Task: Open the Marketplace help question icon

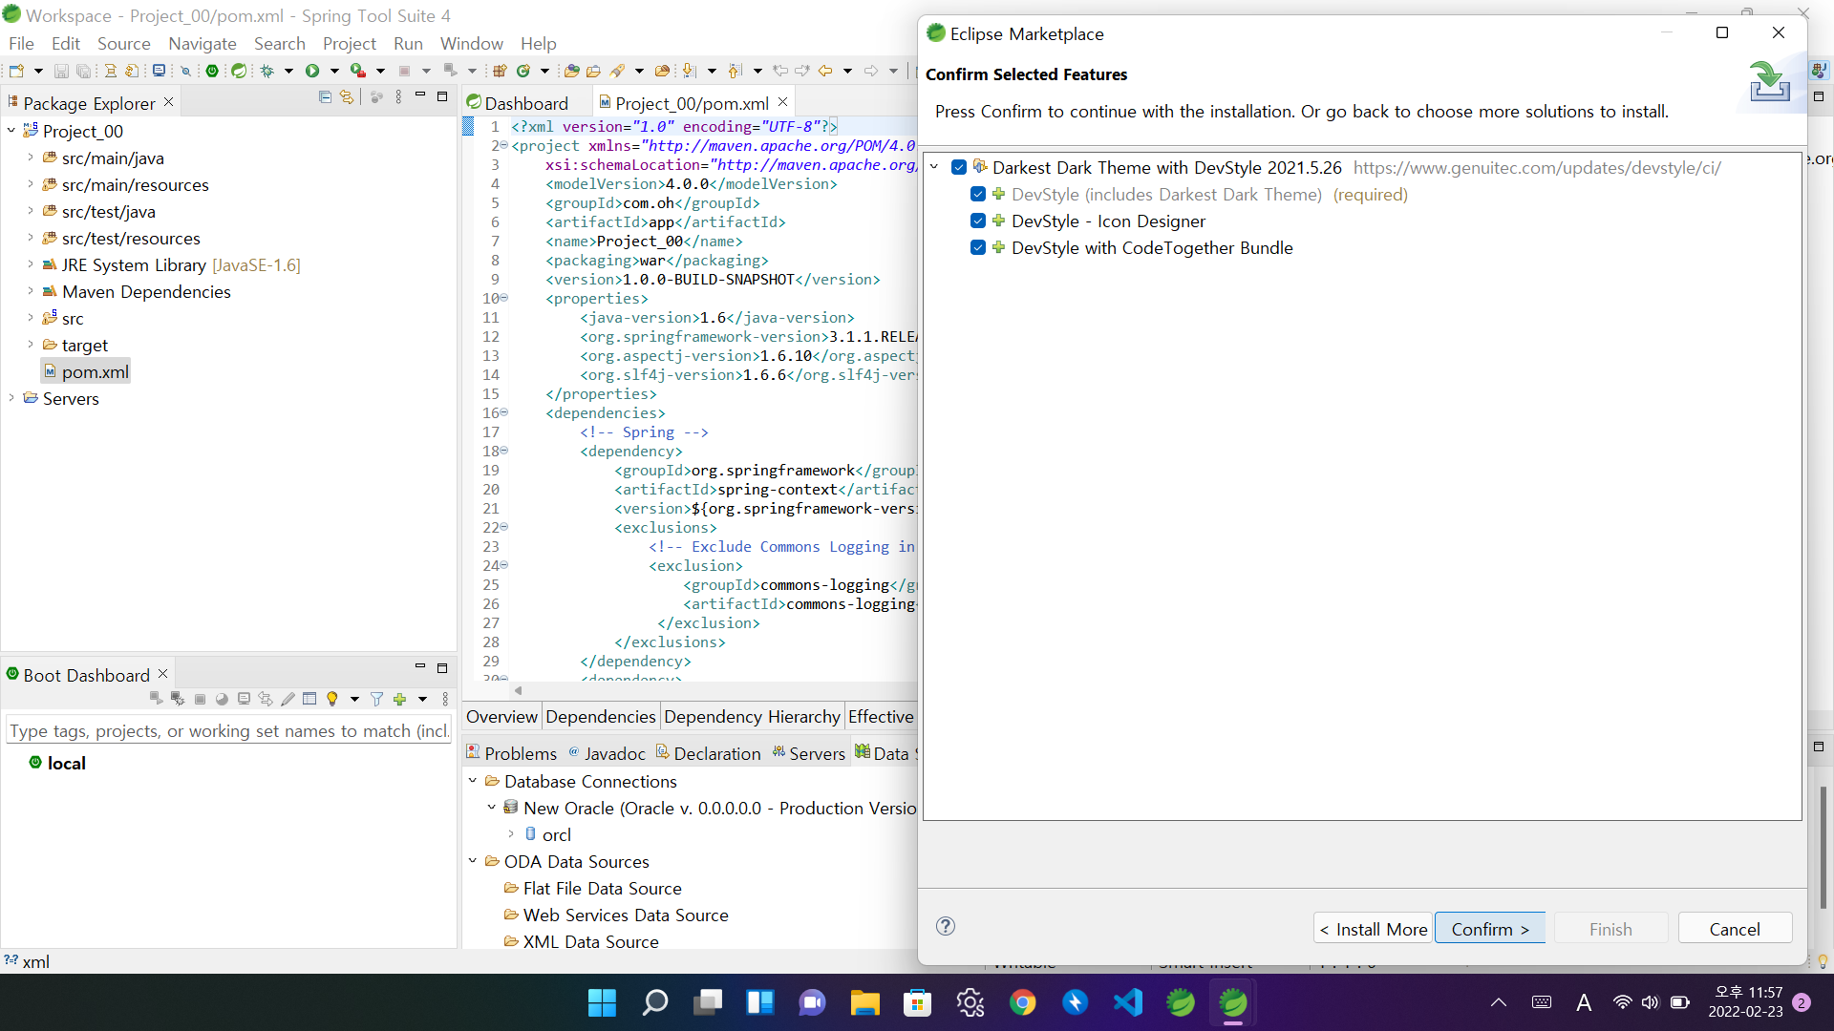Action: (946, 926)
